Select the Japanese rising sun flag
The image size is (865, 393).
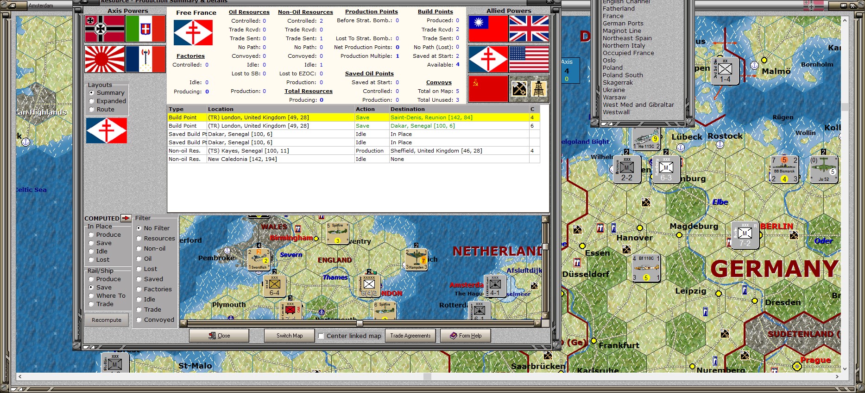point(105,59)
